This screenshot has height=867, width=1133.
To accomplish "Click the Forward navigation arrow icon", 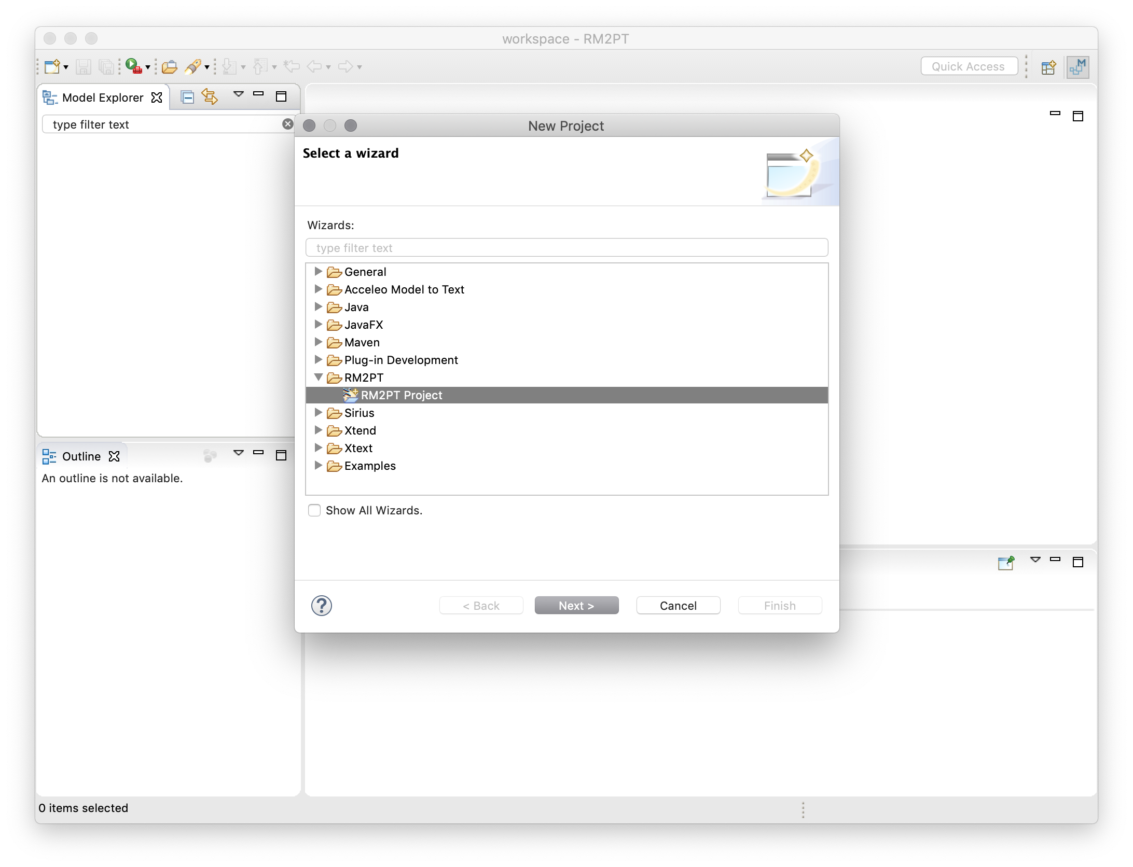I will pyautogui.click(x=346, y=66).
